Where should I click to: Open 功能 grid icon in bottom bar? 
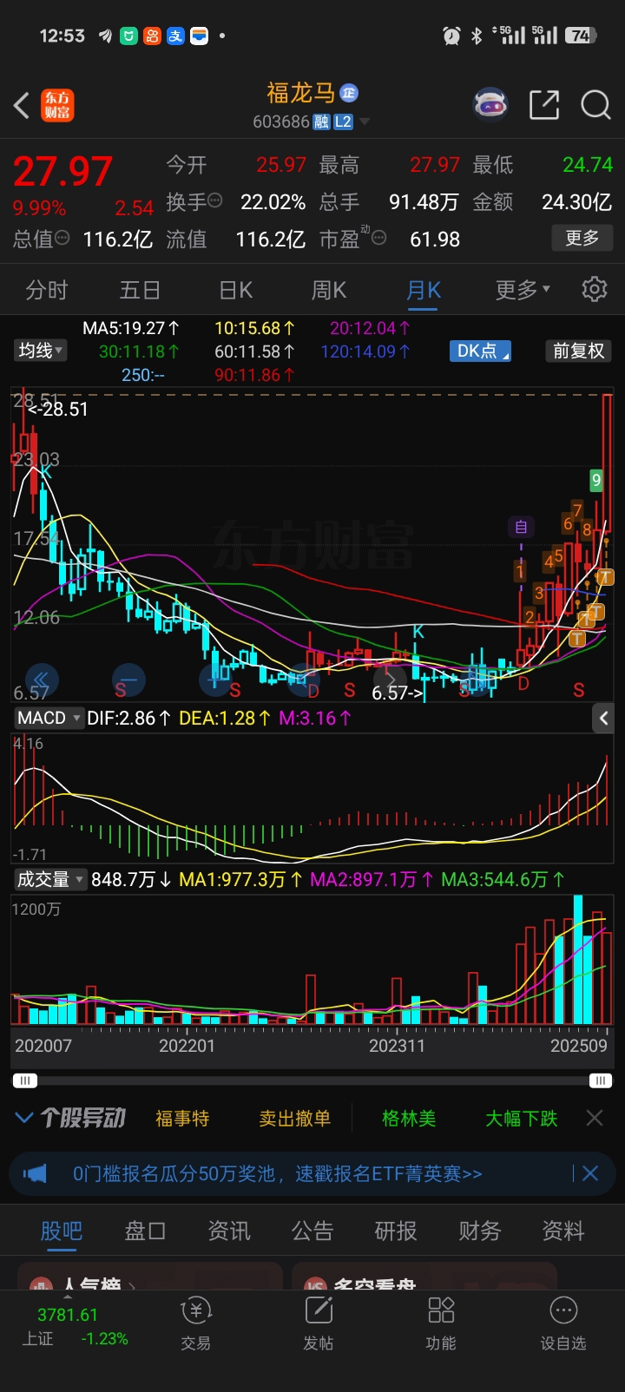[441, 1323]
